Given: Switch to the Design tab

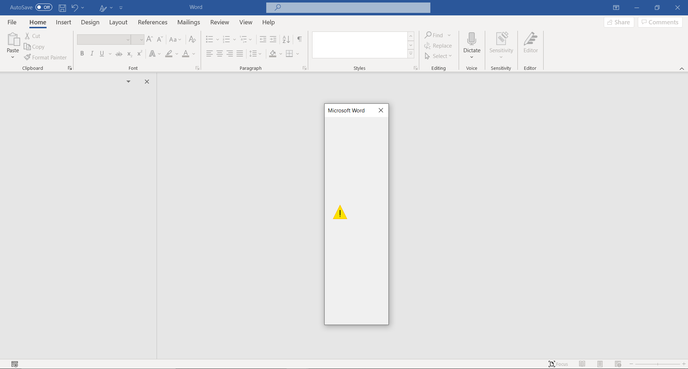Looking at the screenshot, I should point(90,22).
